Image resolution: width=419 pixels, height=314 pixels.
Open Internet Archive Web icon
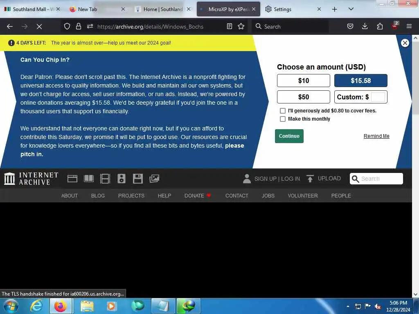coord(72,179)
